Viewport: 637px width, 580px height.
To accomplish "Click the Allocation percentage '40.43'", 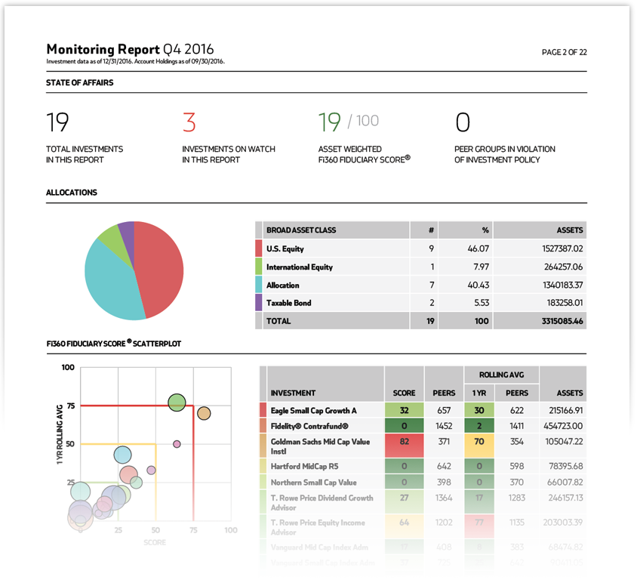I will coord(479,285).
